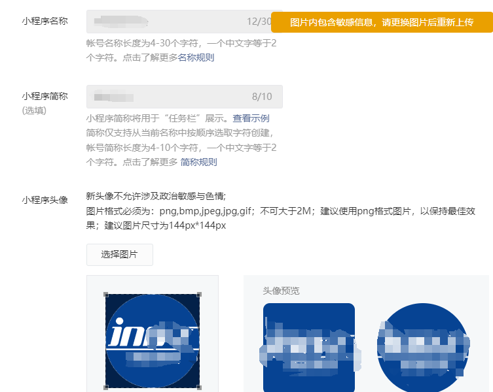Image resolution: width=493 pixels, height=392 pixels.
Task: Click the (选填) optional label
Action: [x=34, y=110]
